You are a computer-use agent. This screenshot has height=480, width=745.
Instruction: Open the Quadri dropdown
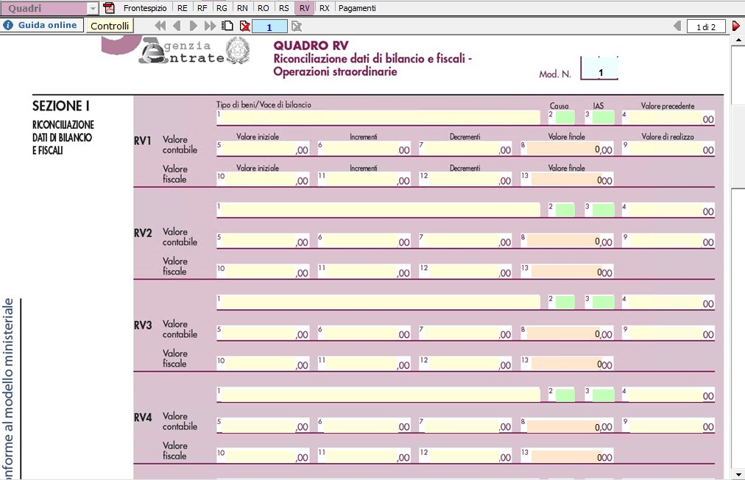[93, 9]
